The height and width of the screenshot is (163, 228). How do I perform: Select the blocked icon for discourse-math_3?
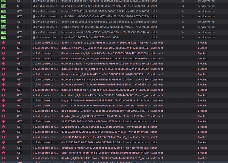click(x=4, y=74)
